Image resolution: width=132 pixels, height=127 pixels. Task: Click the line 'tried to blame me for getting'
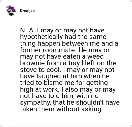click(64, 83)
